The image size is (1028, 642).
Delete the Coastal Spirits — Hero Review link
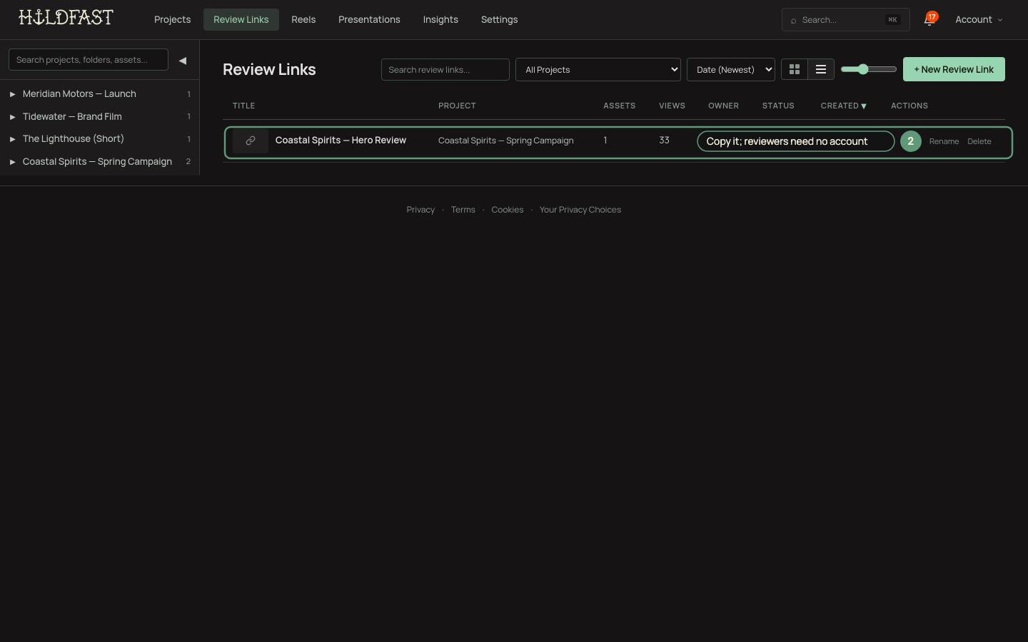pyautogui.click(x=979, y=141)
